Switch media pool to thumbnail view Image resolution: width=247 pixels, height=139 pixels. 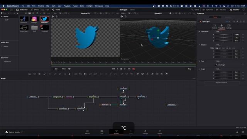[29, 14]
